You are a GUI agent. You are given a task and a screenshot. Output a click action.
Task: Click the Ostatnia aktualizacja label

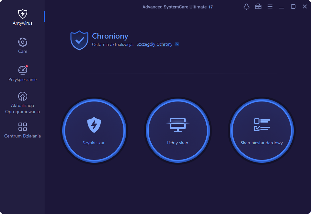pos(113,44)
